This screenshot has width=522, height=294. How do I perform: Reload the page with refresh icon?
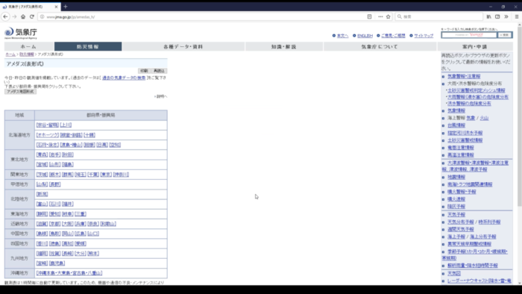tap(32, 16)
